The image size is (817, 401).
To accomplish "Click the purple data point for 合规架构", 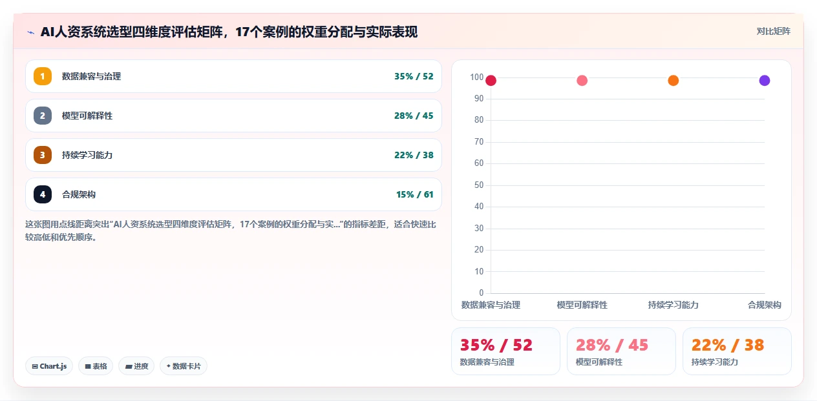I will [x=765, y=81].
